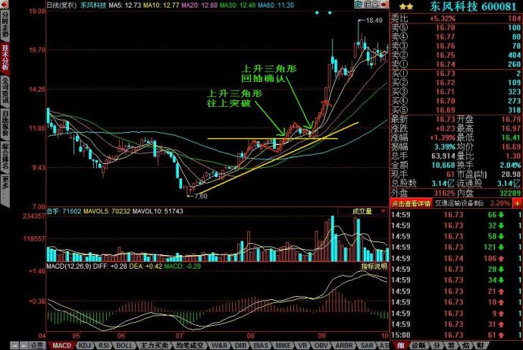Click the red arrow icon above the left sidebar
The image size is (523, 350).
[x=5, y=4]
